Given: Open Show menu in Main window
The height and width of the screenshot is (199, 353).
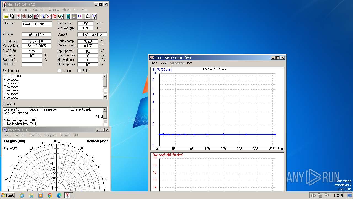Looking at the screenshot, I should (66, 10).
